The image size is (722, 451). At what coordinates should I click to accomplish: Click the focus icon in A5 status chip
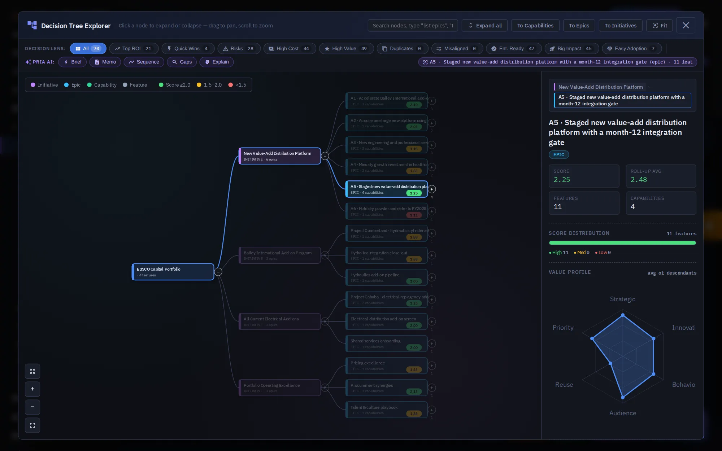(425, 62)
